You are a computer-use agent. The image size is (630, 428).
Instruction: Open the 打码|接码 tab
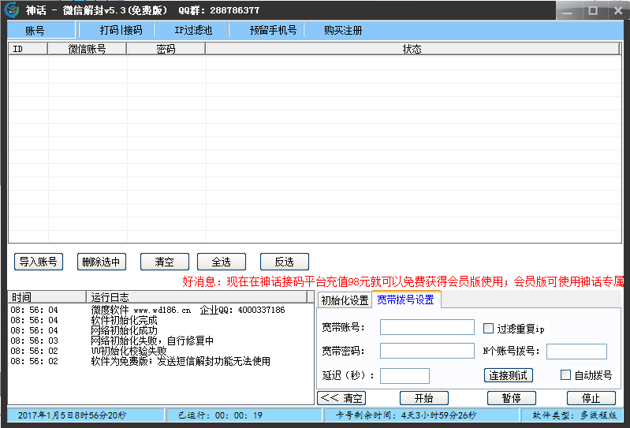(121, 30)
